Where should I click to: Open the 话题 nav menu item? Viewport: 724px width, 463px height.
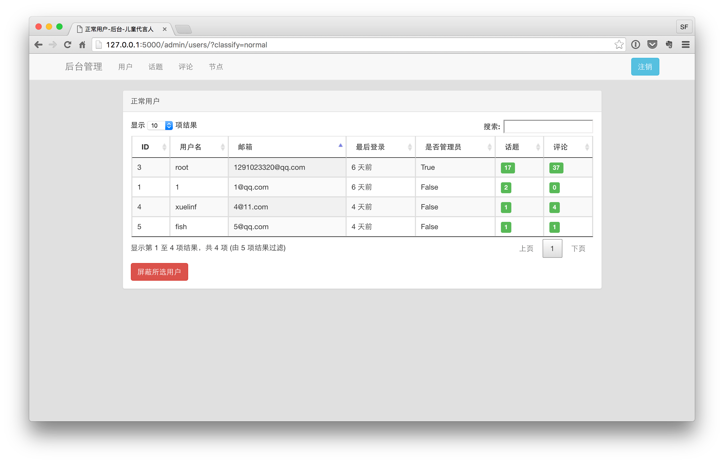coord(156,67)
